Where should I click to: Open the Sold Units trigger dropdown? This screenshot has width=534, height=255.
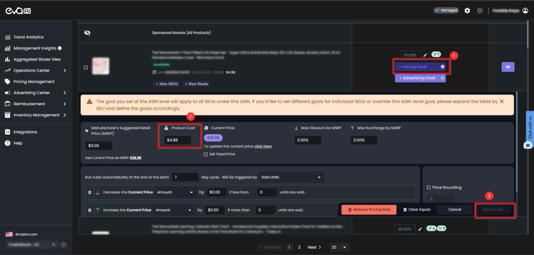294,177
